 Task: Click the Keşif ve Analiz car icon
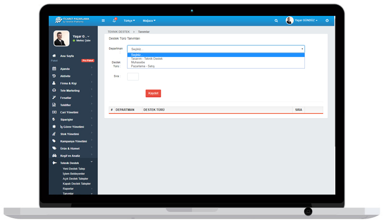54,156
